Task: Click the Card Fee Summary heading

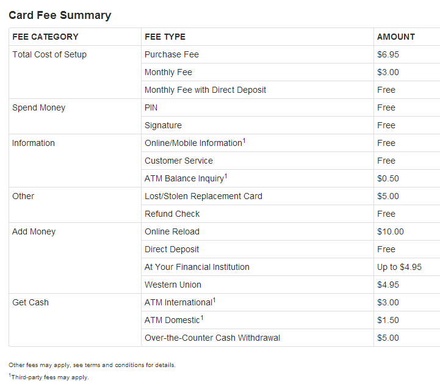Action: [60, 15]
